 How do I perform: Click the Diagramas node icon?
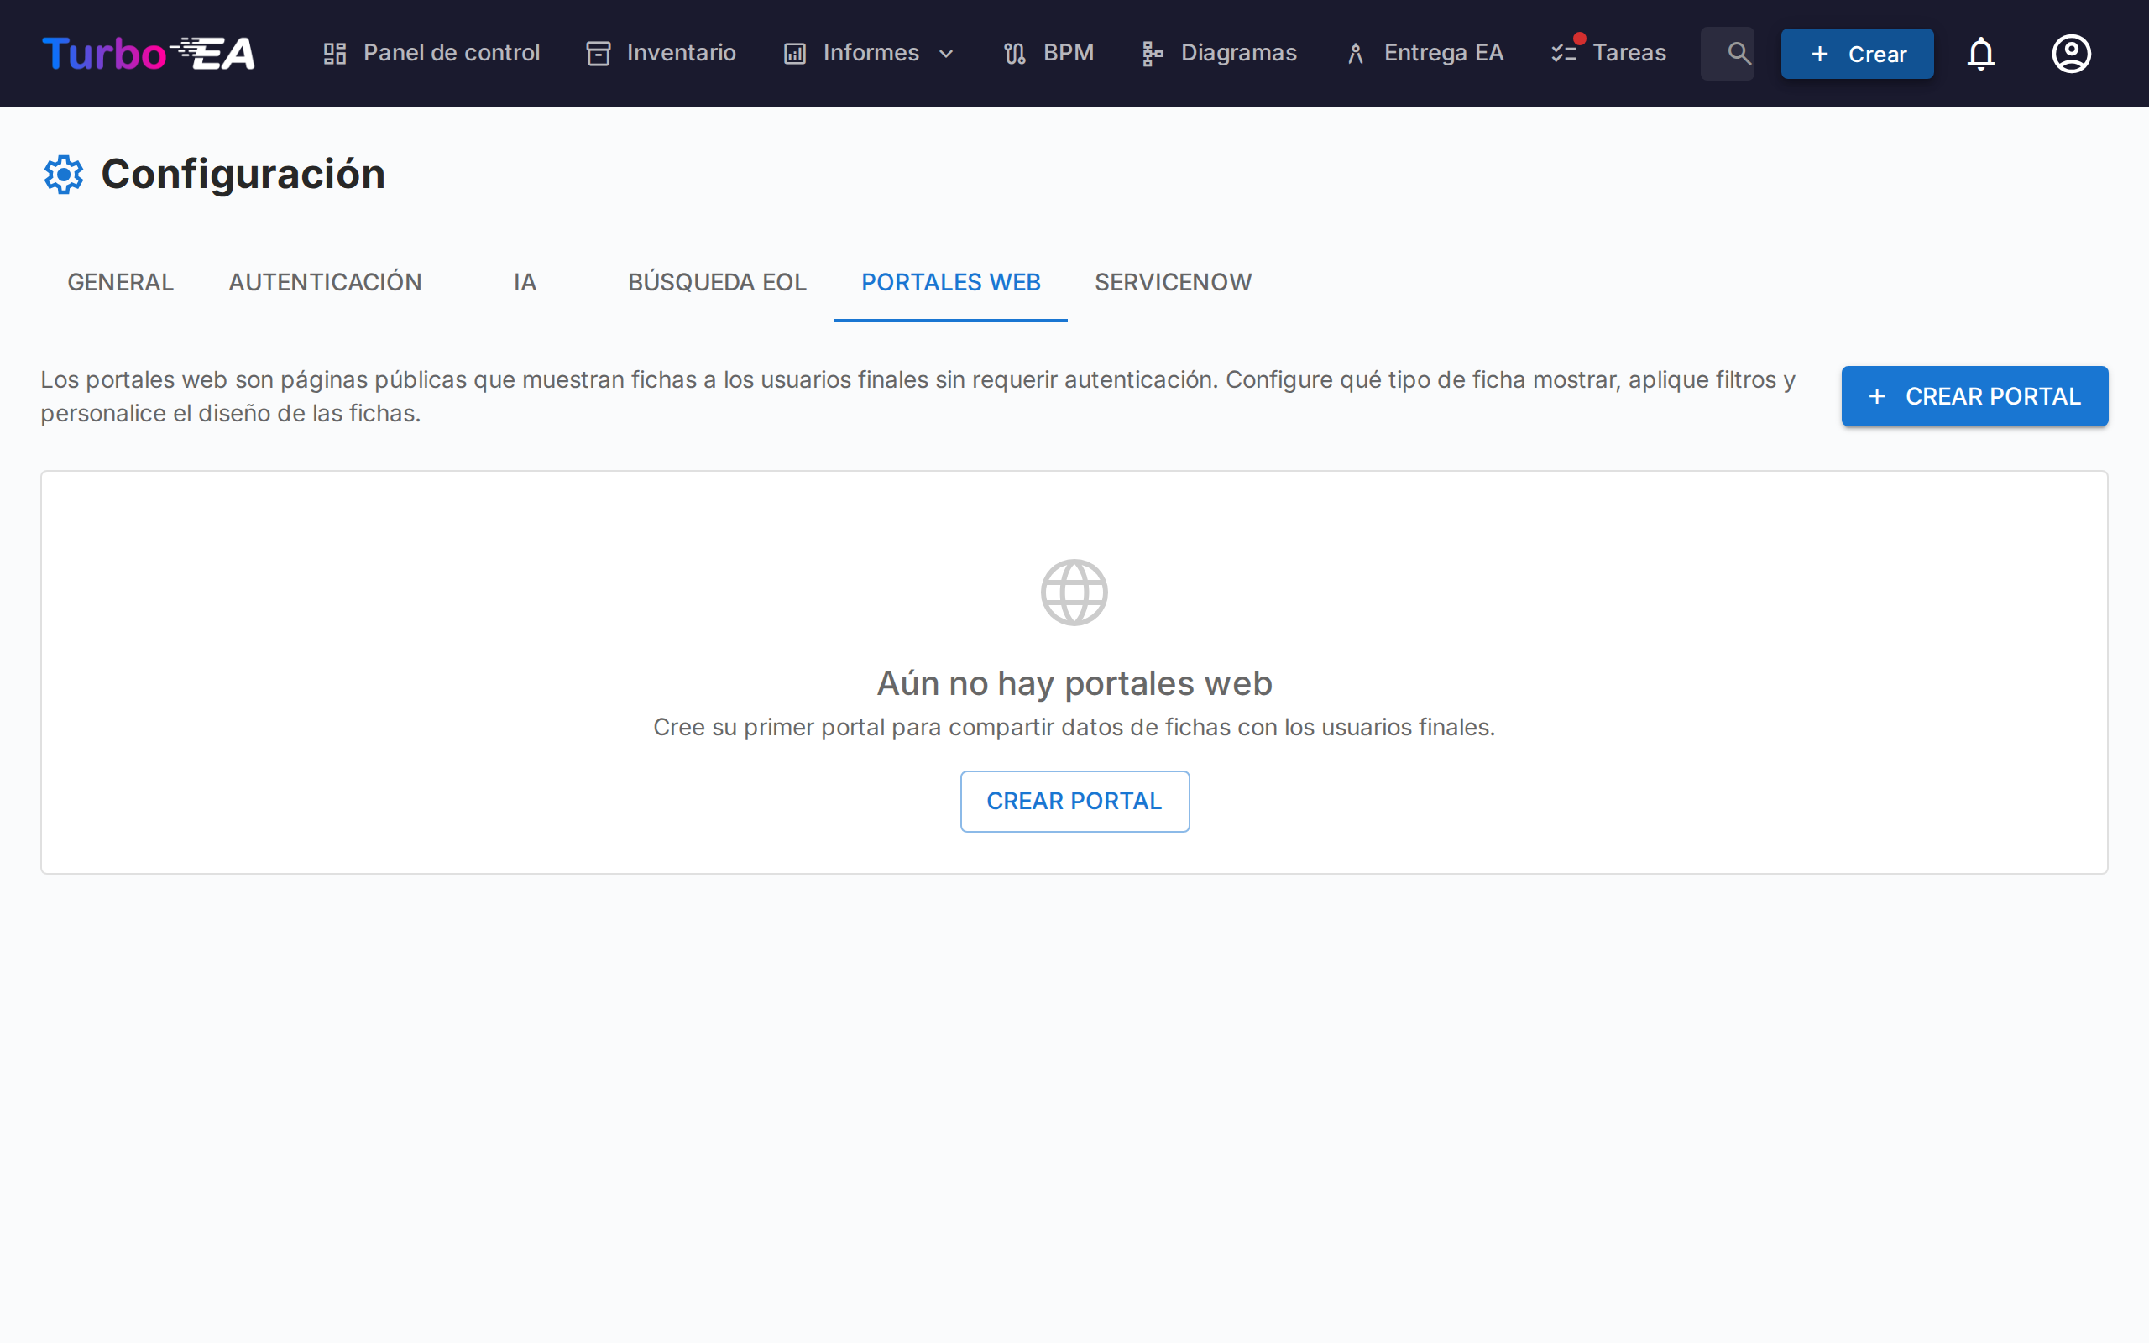coord(1152,52)
